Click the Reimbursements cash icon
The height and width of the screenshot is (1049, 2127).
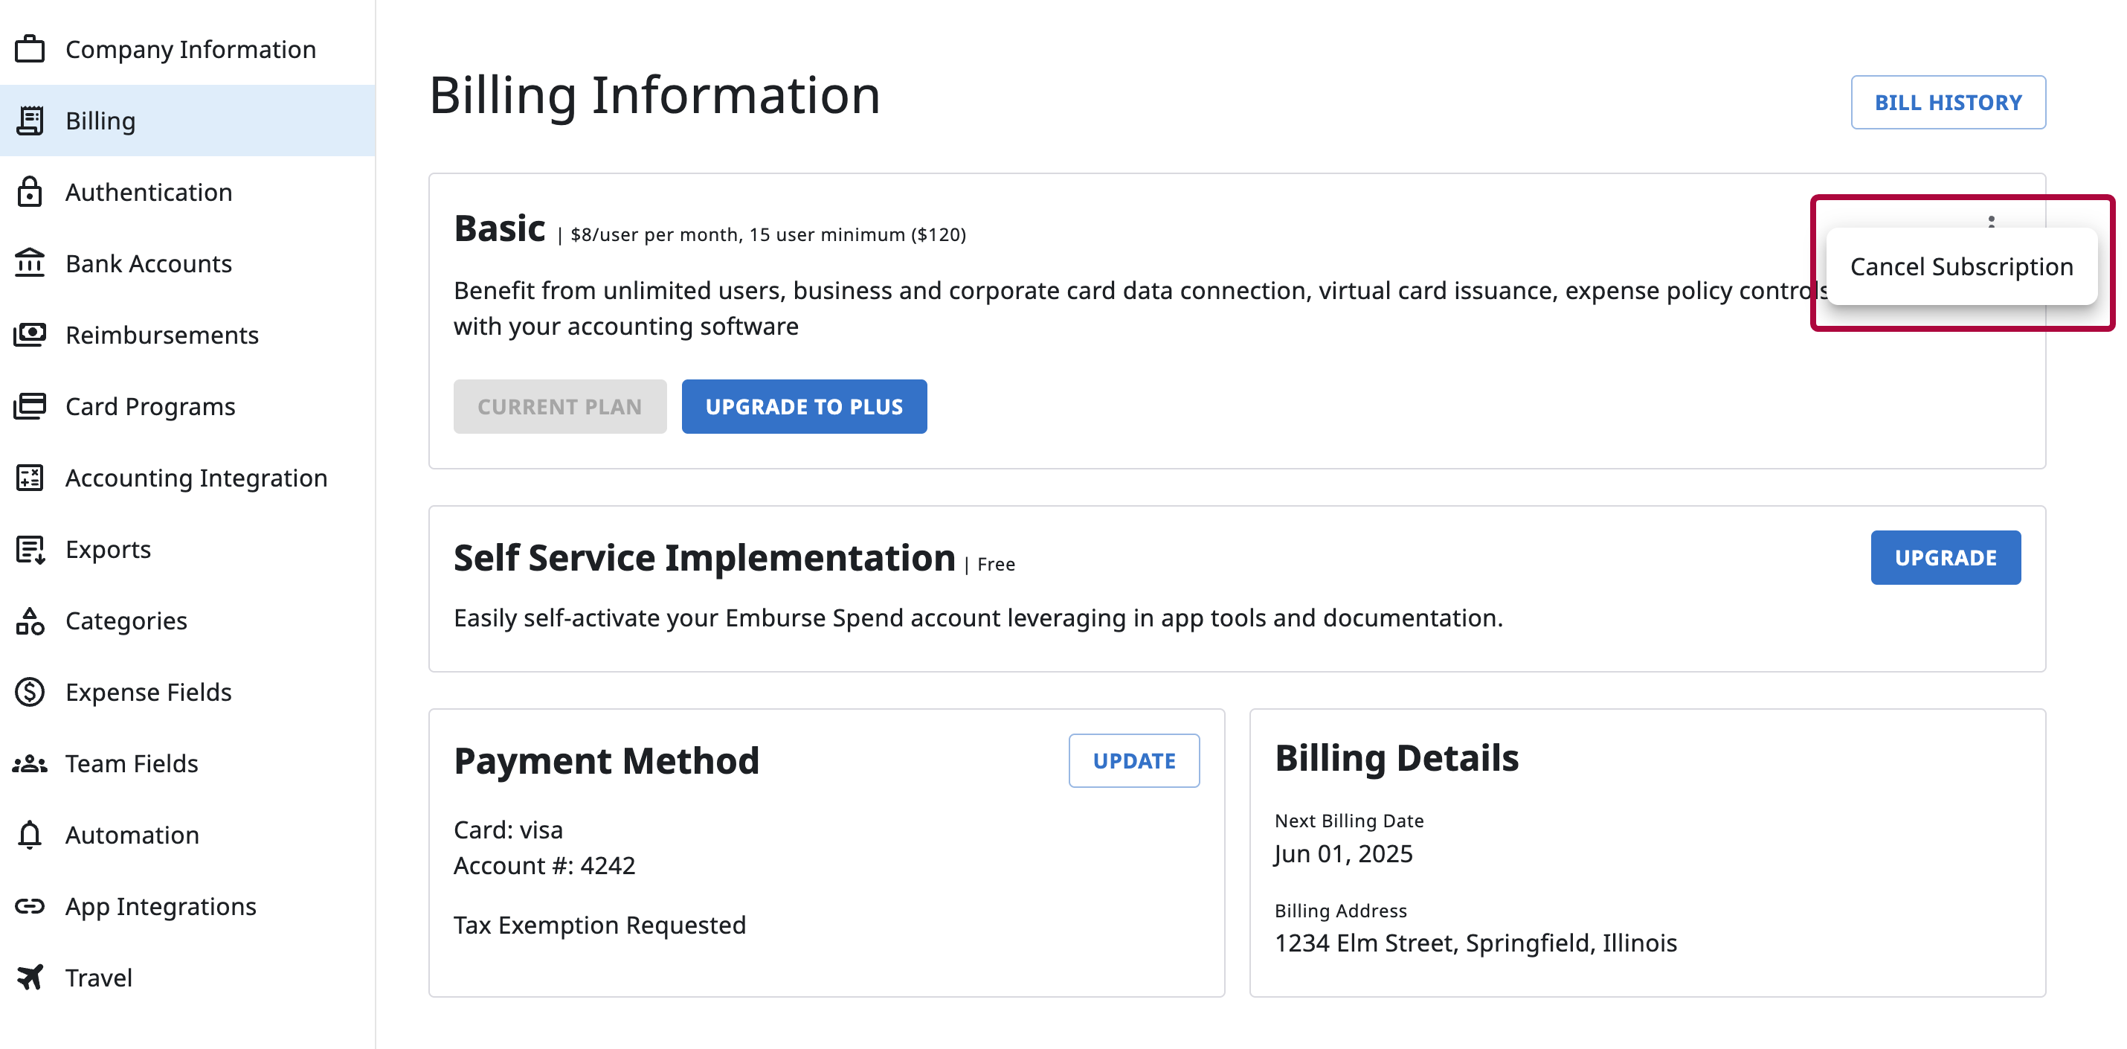30,335
